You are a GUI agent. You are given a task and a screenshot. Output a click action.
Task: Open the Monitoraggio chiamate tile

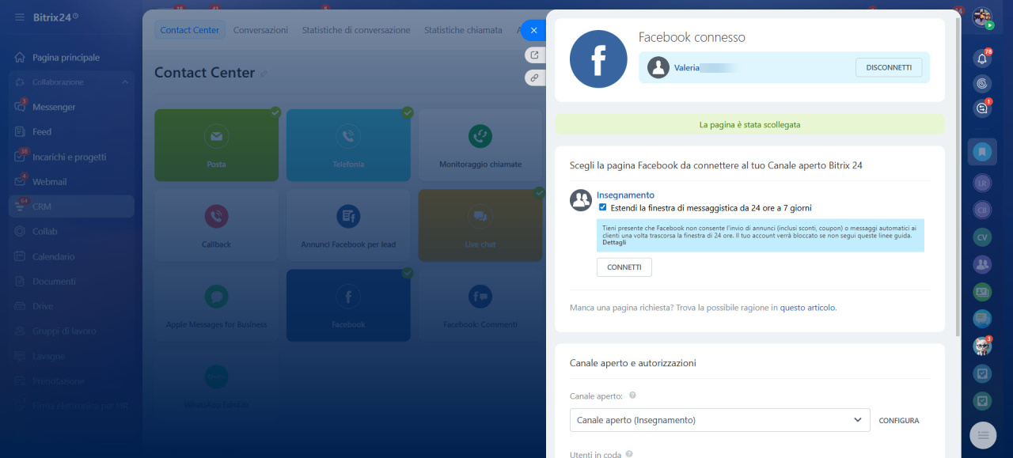coord(480,145)
